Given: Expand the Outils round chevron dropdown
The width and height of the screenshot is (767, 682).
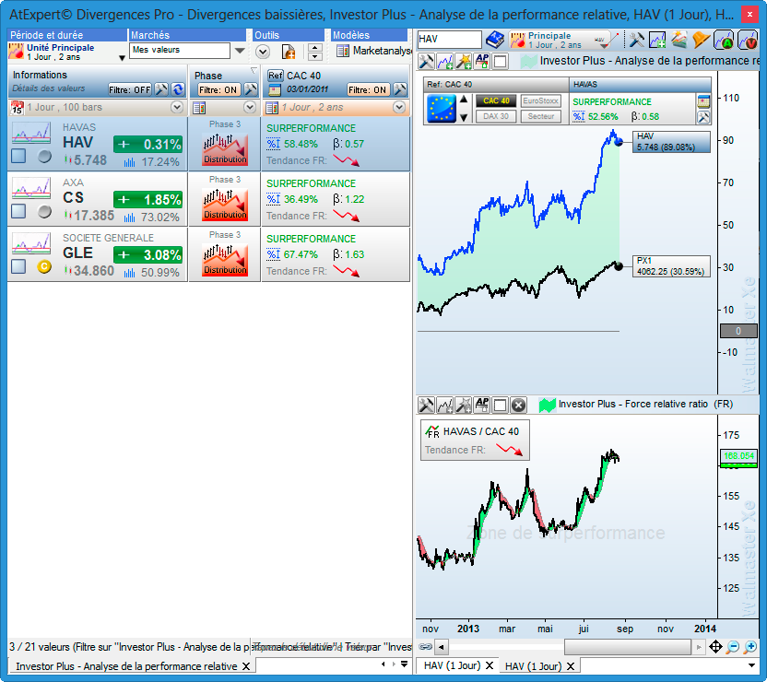Looking at the screenshot, I should point(263,52).
